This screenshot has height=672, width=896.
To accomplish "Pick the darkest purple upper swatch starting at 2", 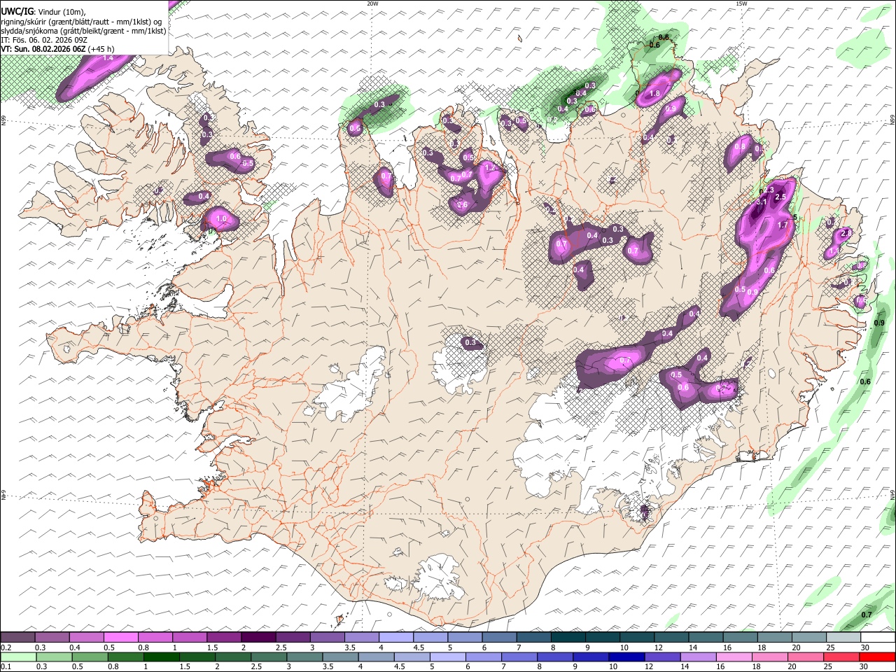I will pyautogui.click(x=258, y=637).
